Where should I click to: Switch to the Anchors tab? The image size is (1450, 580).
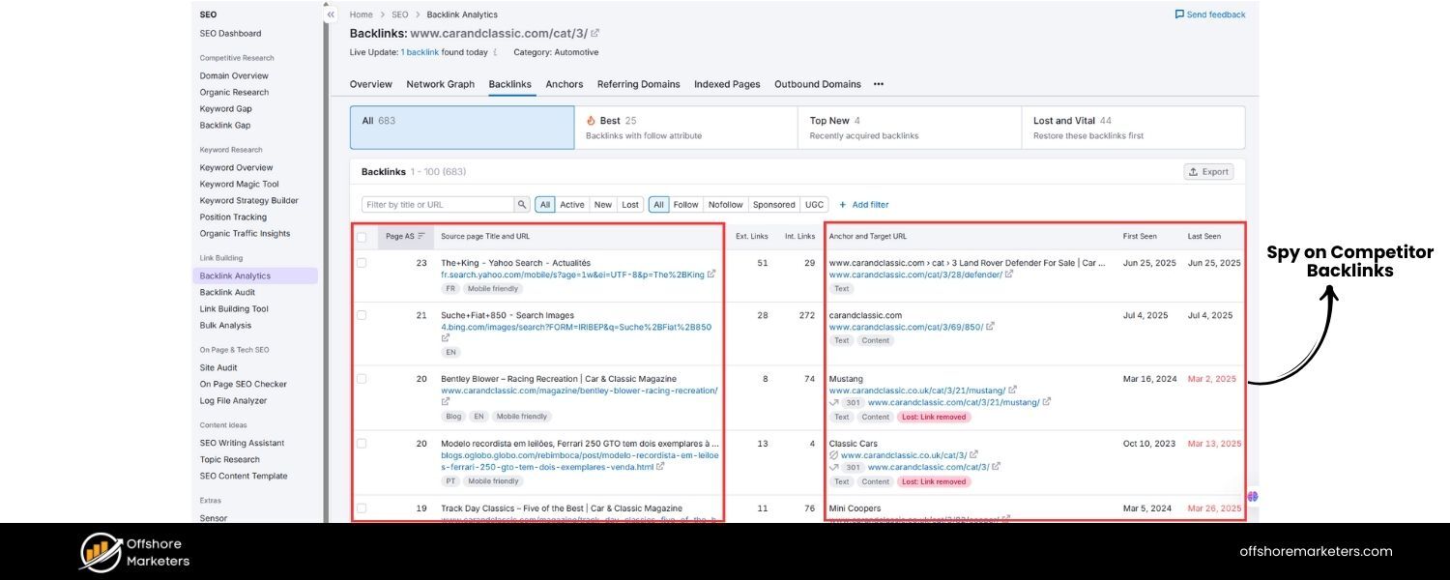[x=564, y=84]
